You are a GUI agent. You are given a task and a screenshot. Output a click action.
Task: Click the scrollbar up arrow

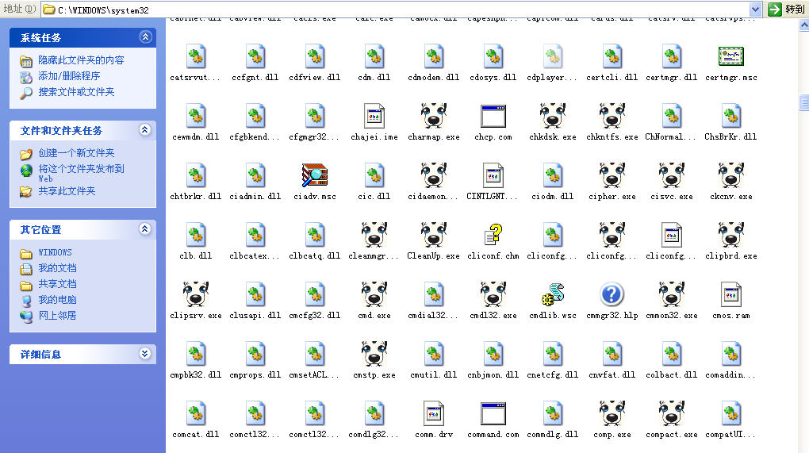pyautogui.click(x=803, y=25)
